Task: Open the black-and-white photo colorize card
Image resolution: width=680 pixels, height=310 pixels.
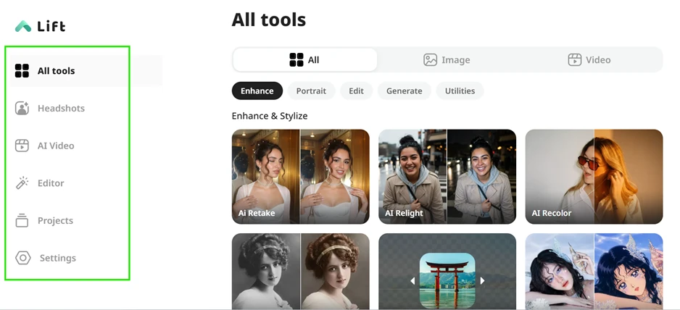Action: (x=301, y=272)
